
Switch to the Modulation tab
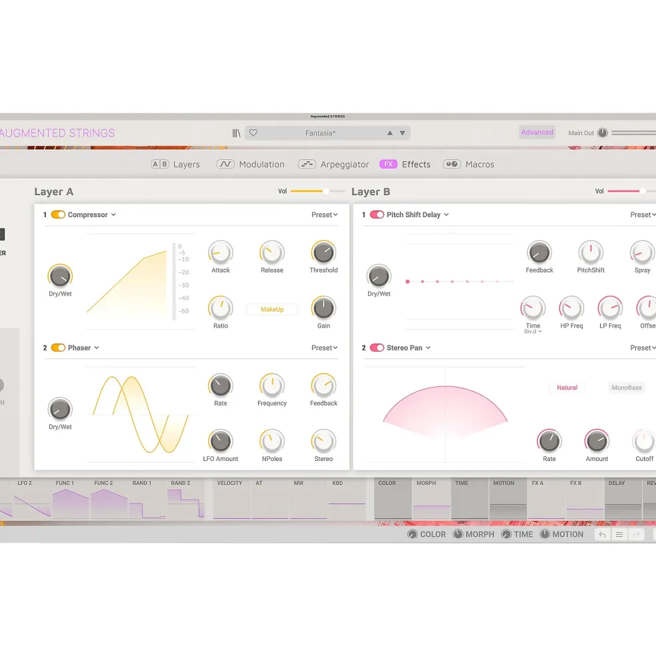tap(251, 164)
